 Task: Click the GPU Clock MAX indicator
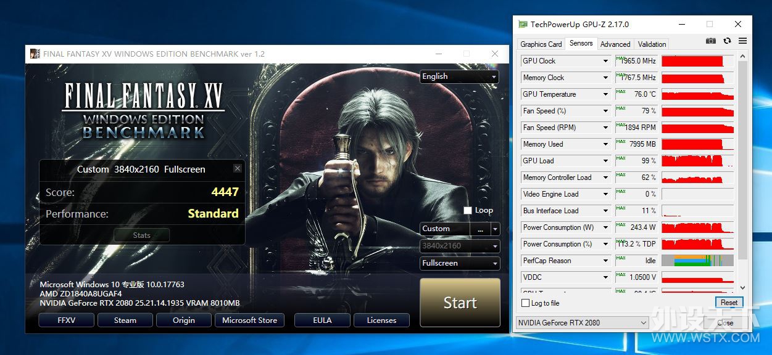pos(620,58)
